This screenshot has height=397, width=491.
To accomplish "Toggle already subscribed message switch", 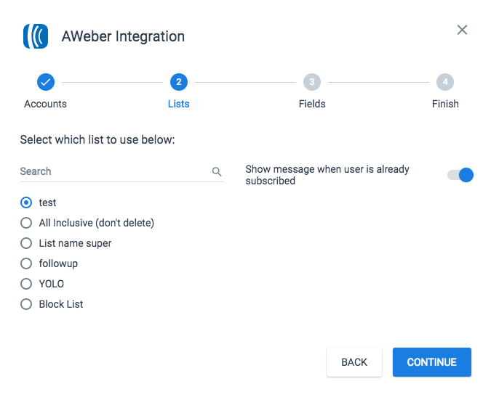I will 460,175.
